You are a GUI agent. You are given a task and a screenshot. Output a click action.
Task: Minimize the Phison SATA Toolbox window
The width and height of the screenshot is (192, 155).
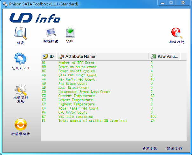[162, 3]
